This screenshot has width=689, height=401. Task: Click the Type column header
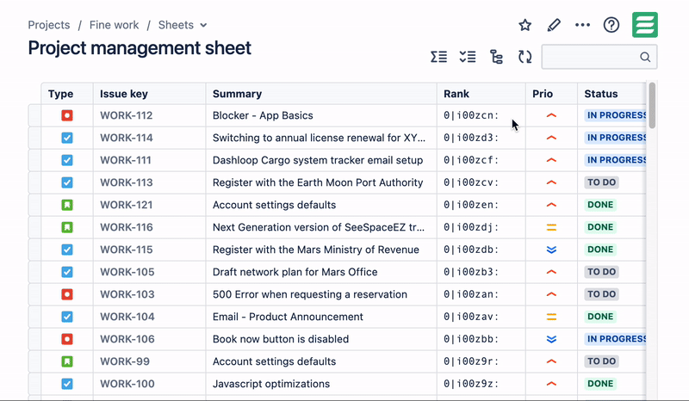pos(67,94)
